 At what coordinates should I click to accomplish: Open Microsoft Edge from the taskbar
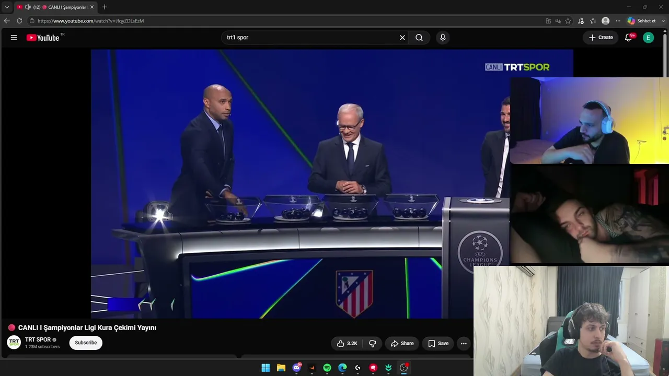tap(342, 368)
